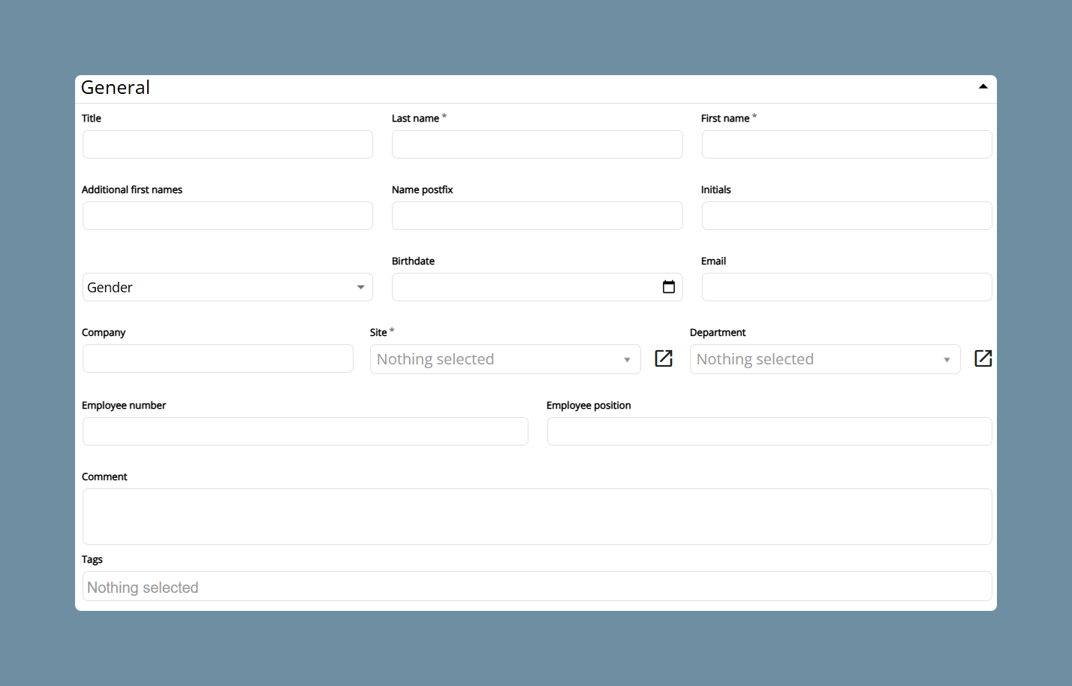The width and height of the screenshot is (1072, 686).
Task: Click the Last name label
Action: (415, 118)
